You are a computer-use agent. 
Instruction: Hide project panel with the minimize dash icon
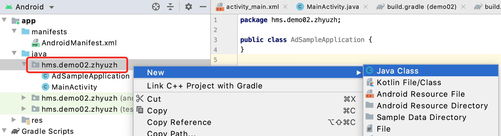click(203, 7)
